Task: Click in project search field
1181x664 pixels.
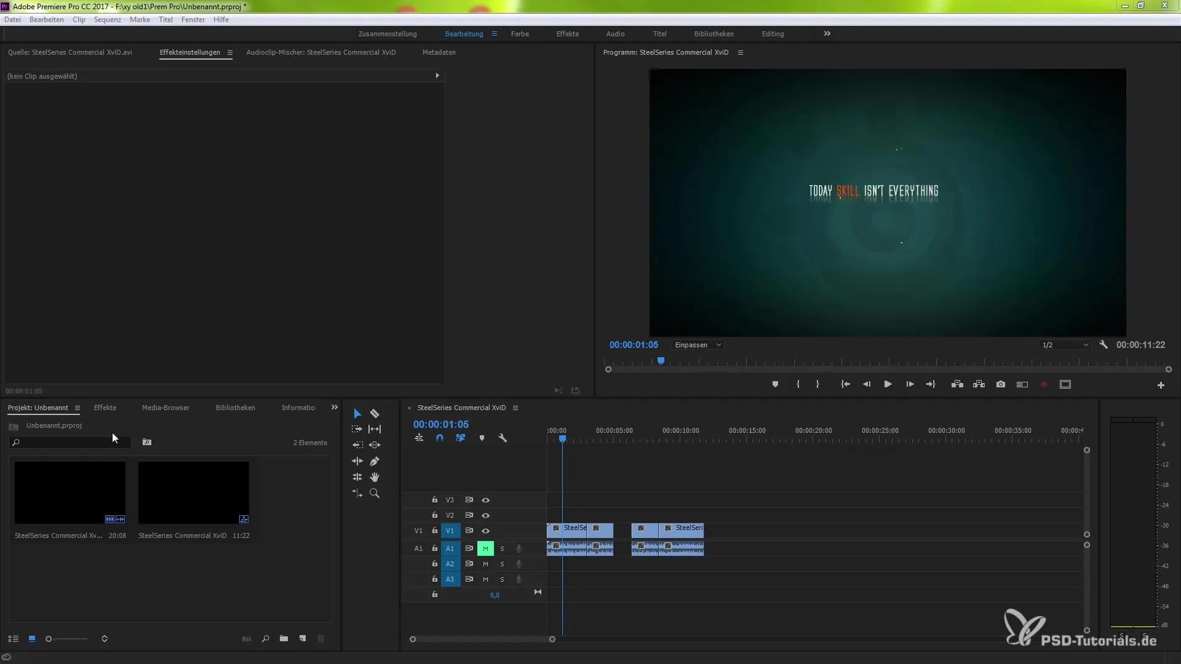Action: pyautogui.click(x=70, y=443)
